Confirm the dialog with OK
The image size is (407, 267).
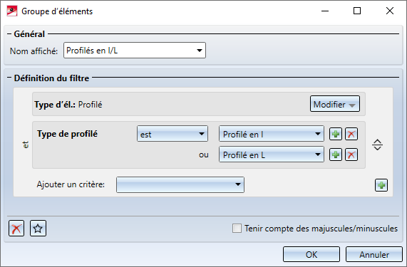pyautogui.click(x=311, y=254)
